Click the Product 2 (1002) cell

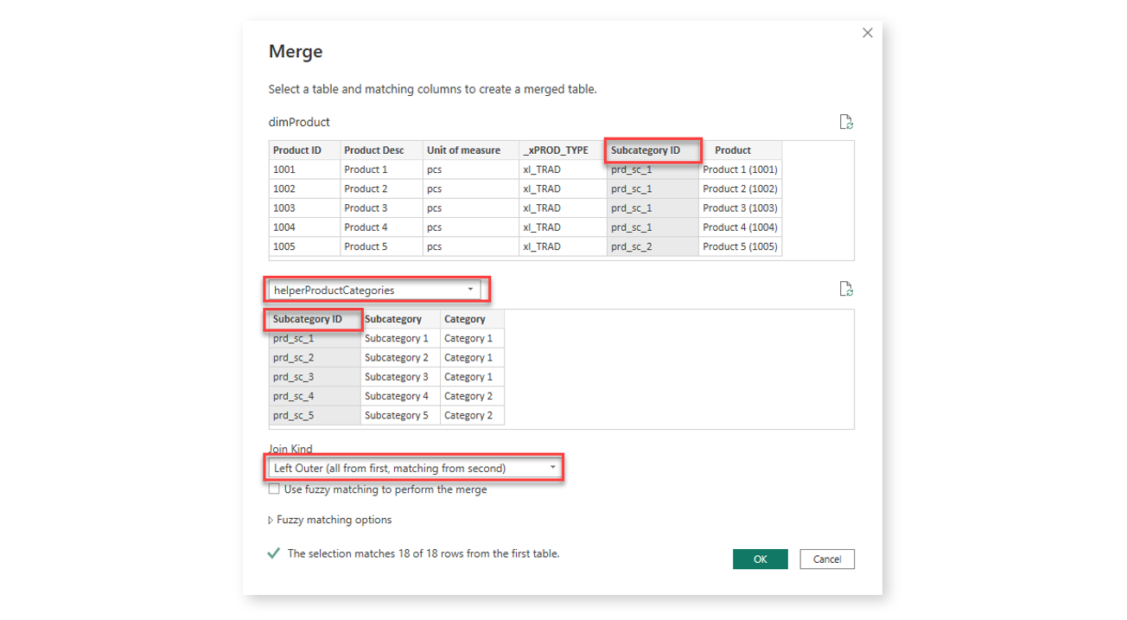740,189
